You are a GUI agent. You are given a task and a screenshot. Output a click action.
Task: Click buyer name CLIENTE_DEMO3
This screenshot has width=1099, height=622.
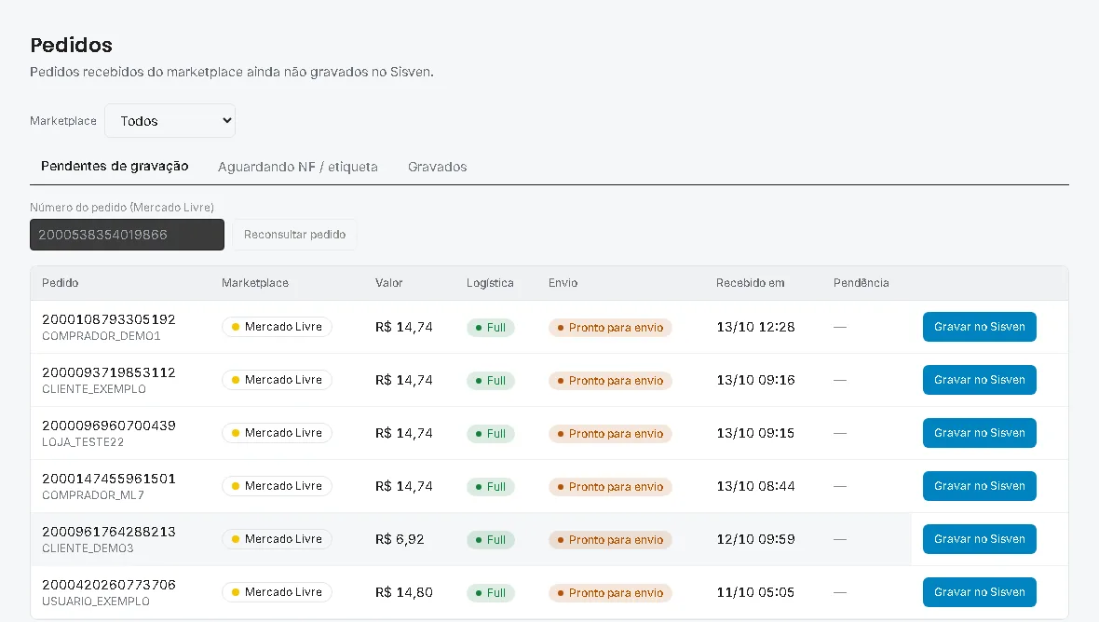pos(88,548)
